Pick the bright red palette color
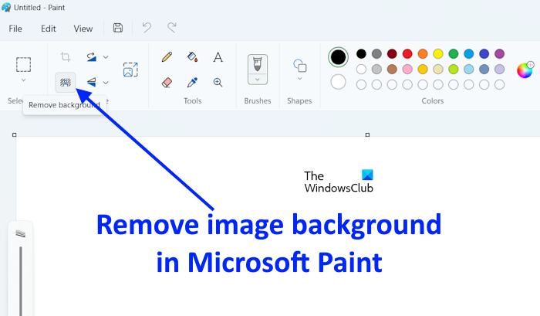The image size is (540, 316). (407, 54)
